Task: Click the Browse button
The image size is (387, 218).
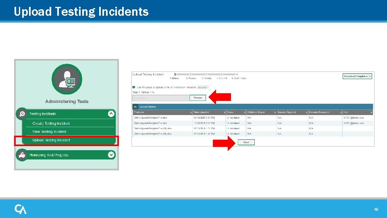Action: coord(198,98)
